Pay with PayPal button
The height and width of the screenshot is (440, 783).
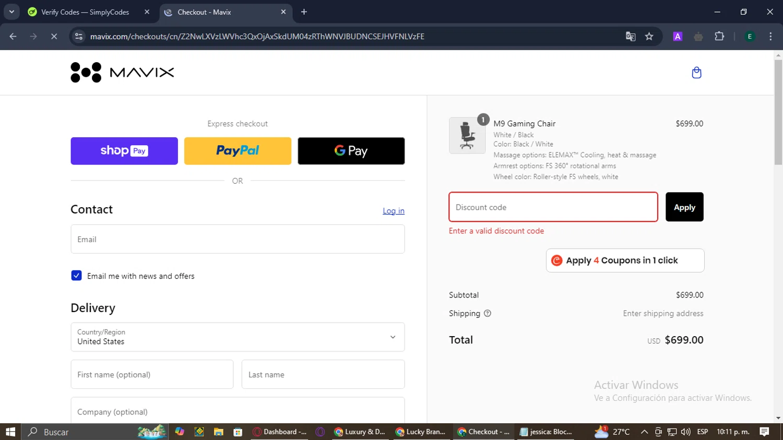(238, 151)
